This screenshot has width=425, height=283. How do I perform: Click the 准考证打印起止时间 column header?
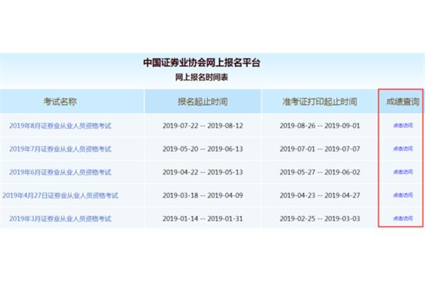(319, 102)
